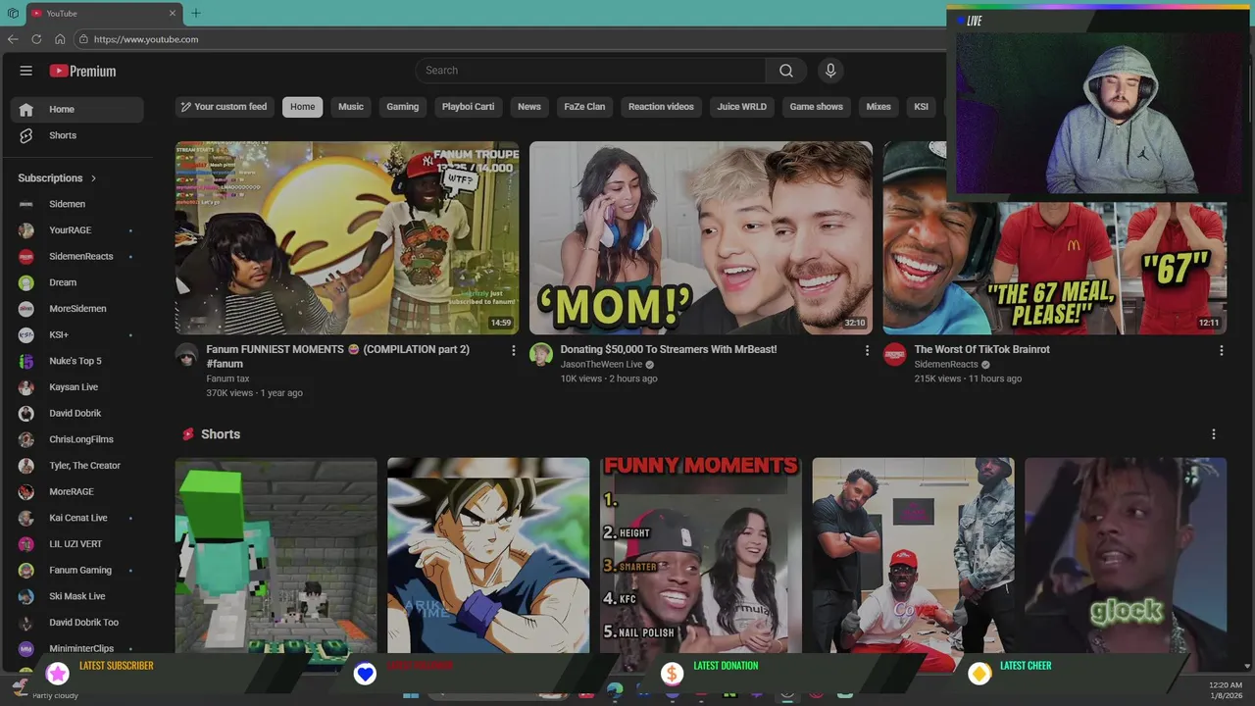Reload the page with the refresh icon

coord(36,39)
